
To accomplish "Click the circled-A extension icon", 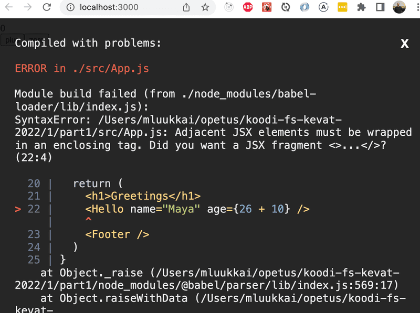I will 323,7.
